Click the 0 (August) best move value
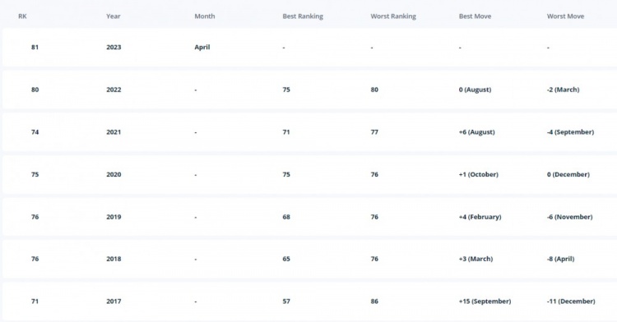Viewport: 617px width, 322px height. click(x=475, y=90)
